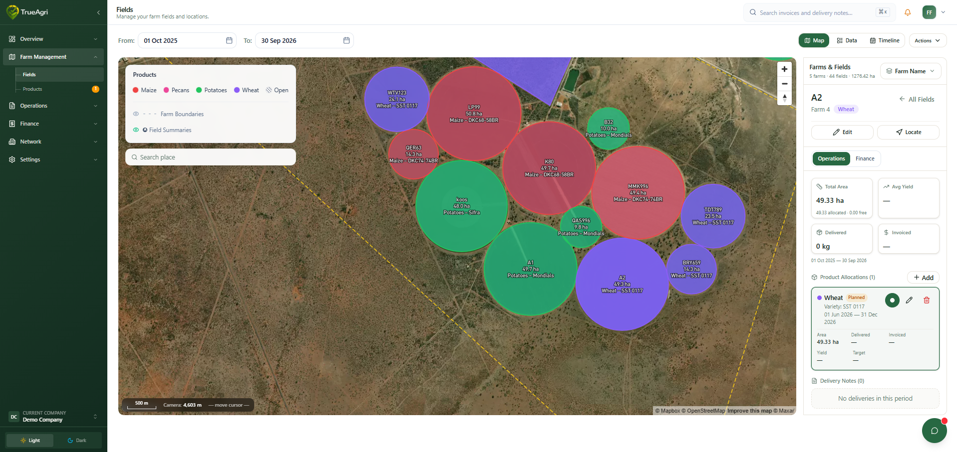Click the Wheat tag under A2
This screenshot has width=957, height=452.
(846, 109)
